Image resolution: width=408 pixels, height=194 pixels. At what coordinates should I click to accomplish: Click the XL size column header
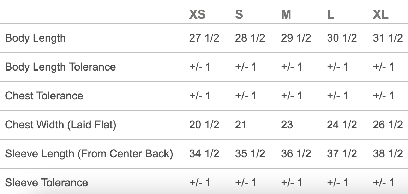[380, 15]
